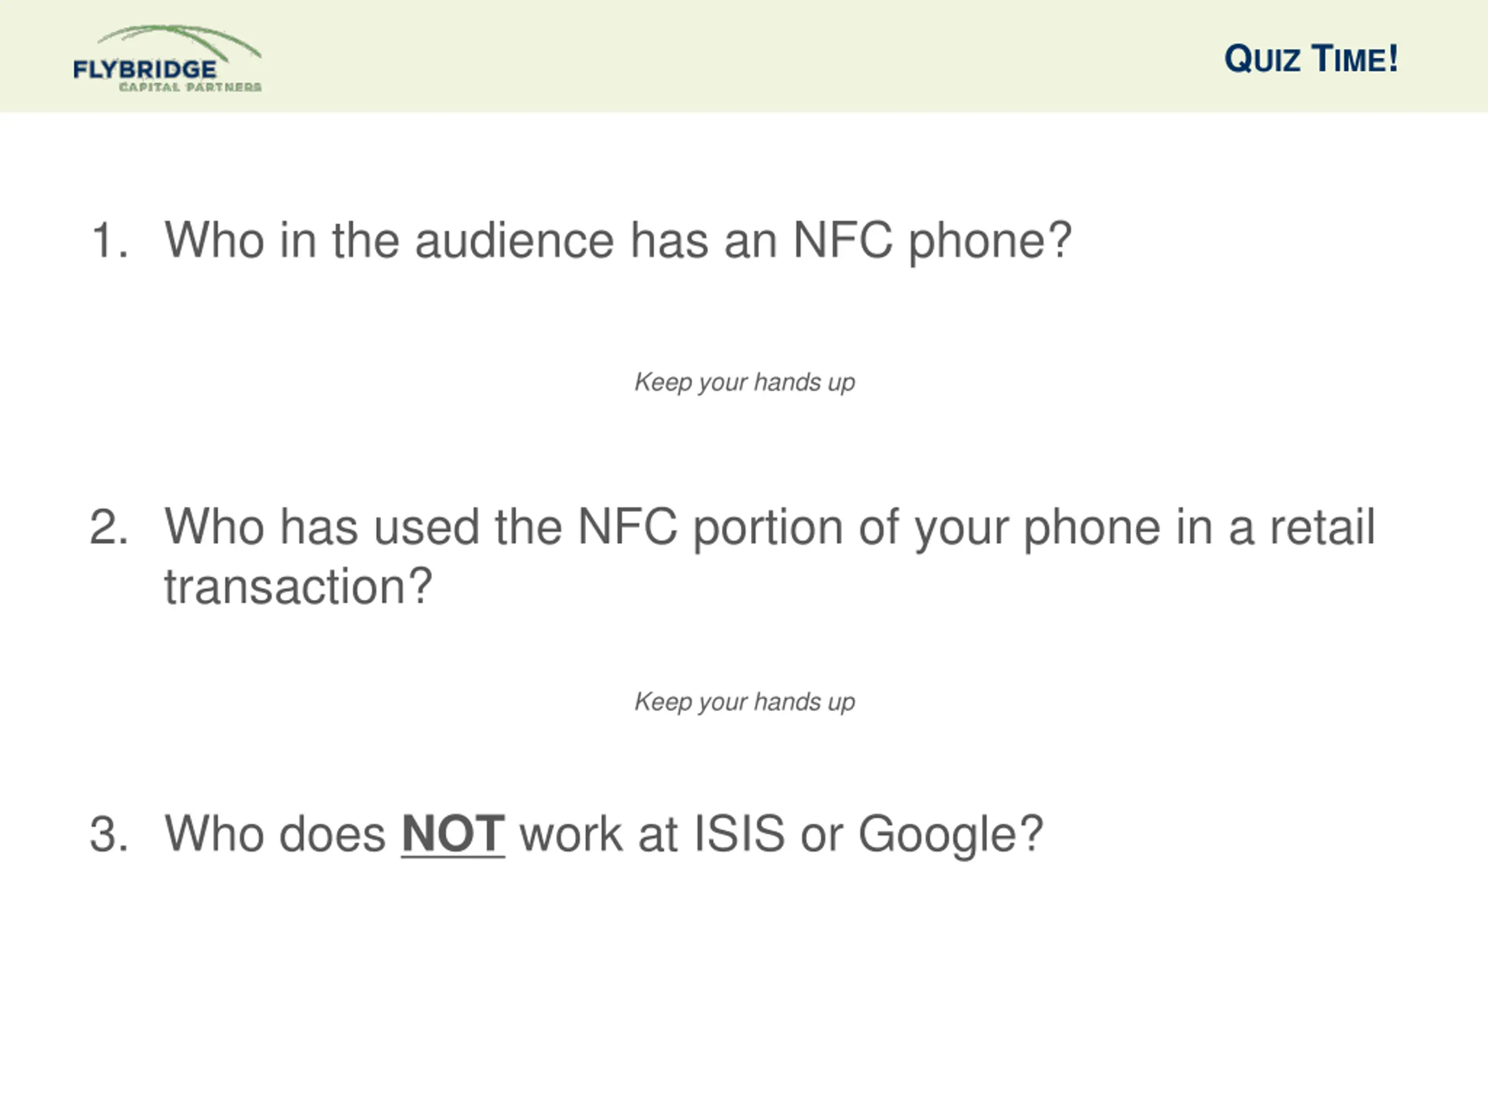
Task: Click the line 'Who has used the NFC portion'
Action: point(769,527)
